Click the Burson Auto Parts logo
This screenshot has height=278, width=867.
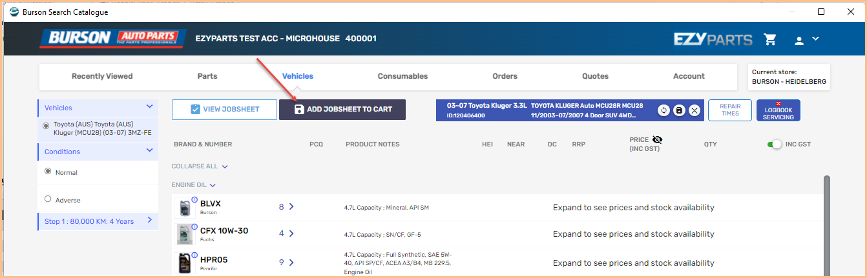click(x=113, y=38)
